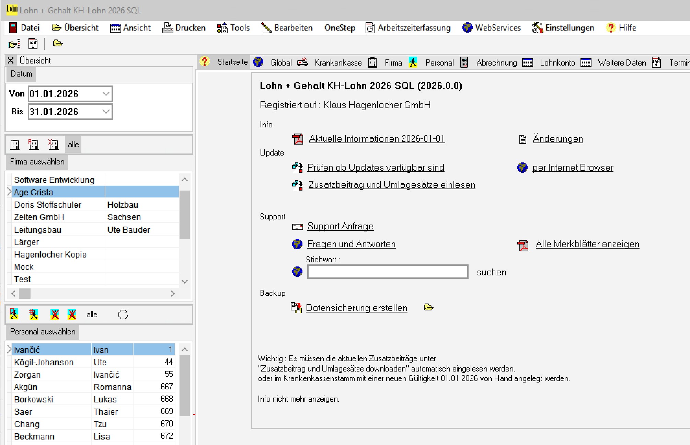690x445 pixels.
Task: Click Prüfen ob Updates verfügbar sind link
Action: click(376, 168)
